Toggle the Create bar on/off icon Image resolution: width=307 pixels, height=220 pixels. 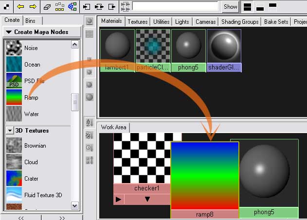90,21
